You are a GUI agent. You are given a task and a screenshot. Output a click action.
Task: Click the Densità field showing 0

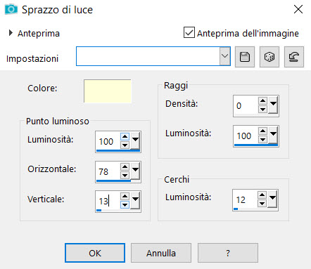coord(246,105)
